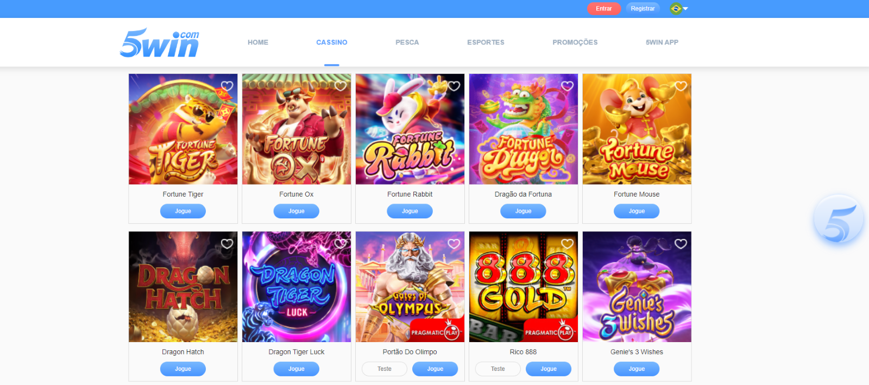Go to the ESPORTES menu

pos(486,42)
